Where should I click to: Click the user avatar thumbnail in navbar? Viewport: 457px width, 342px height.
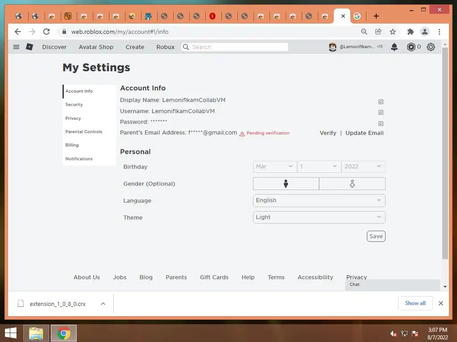[332, 47]
